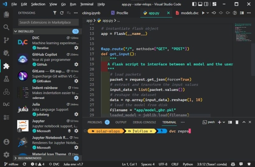
Task: Refresh the extensions list
Action: pyautogui.click(x=62, y=13)
